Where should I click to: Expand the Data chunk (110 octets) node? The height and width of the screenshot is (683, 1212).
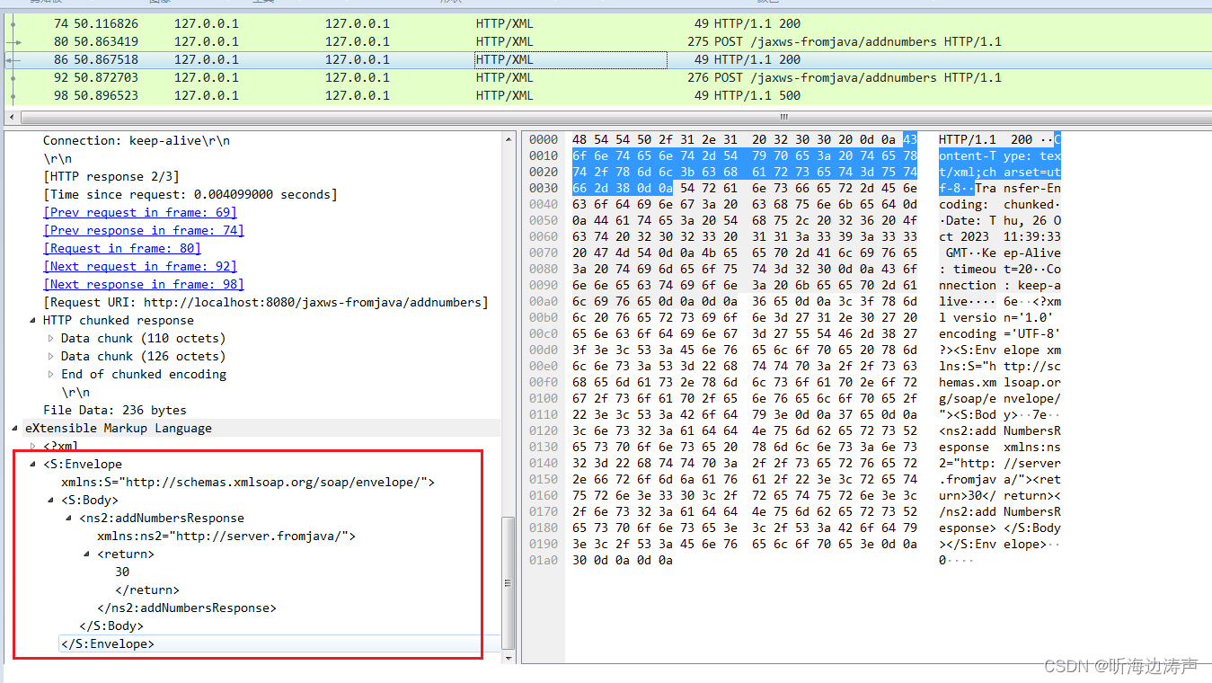click(51, 339)
